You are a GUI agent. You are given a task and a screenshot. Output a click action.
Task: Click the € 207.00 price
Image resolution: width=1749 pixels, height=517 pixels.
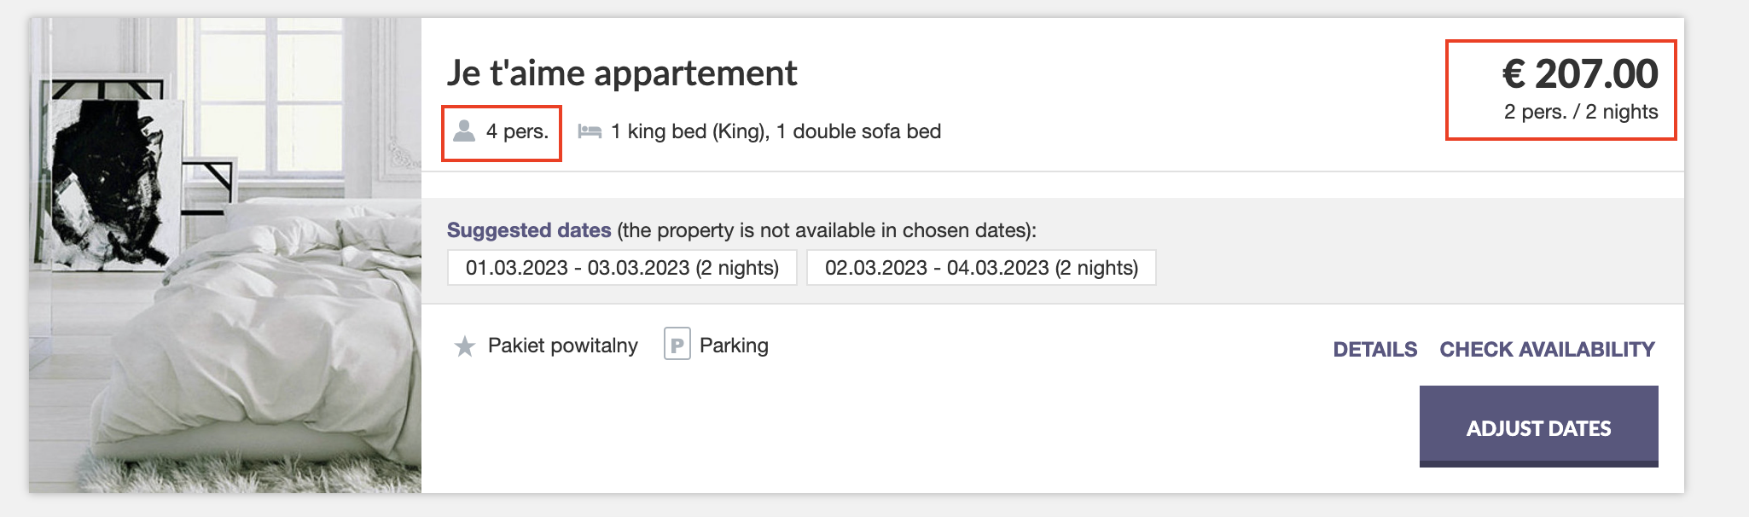(x=1580, y=74)
